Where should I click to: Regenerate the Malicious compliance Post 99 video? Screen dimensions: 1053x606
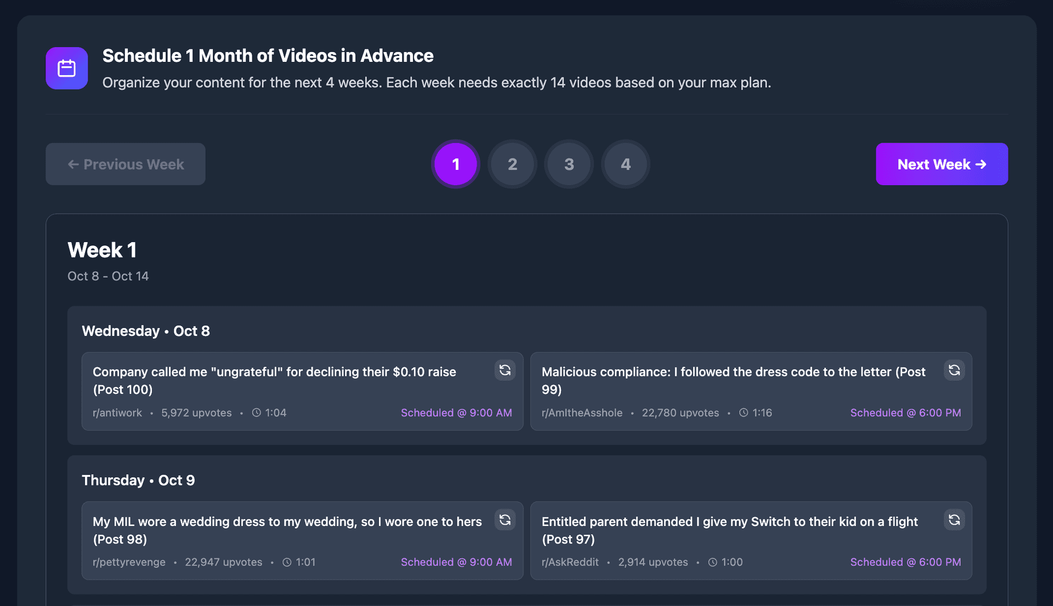954,370
